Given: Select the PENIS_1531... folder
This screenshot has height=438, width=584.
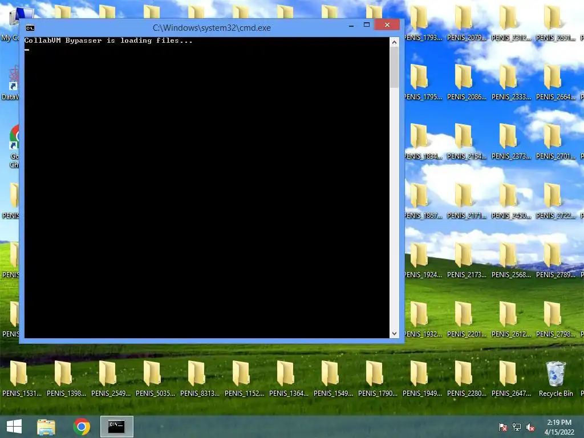Looking at the screenshot, I should click(22, 379).
